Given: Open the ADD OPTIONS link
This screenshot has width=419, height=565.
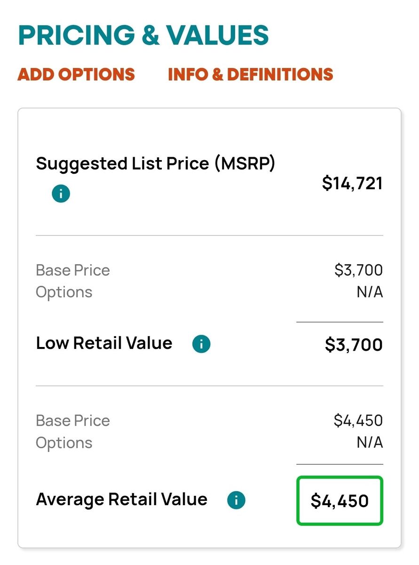Looking at the screenshot, I should tap(76, 74).
